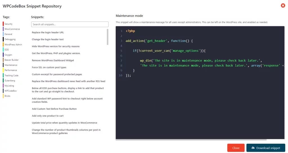This screenshot has height=153, width=288.
Task: Filter by Debugging tag
Action: click(x=10, y=39)
